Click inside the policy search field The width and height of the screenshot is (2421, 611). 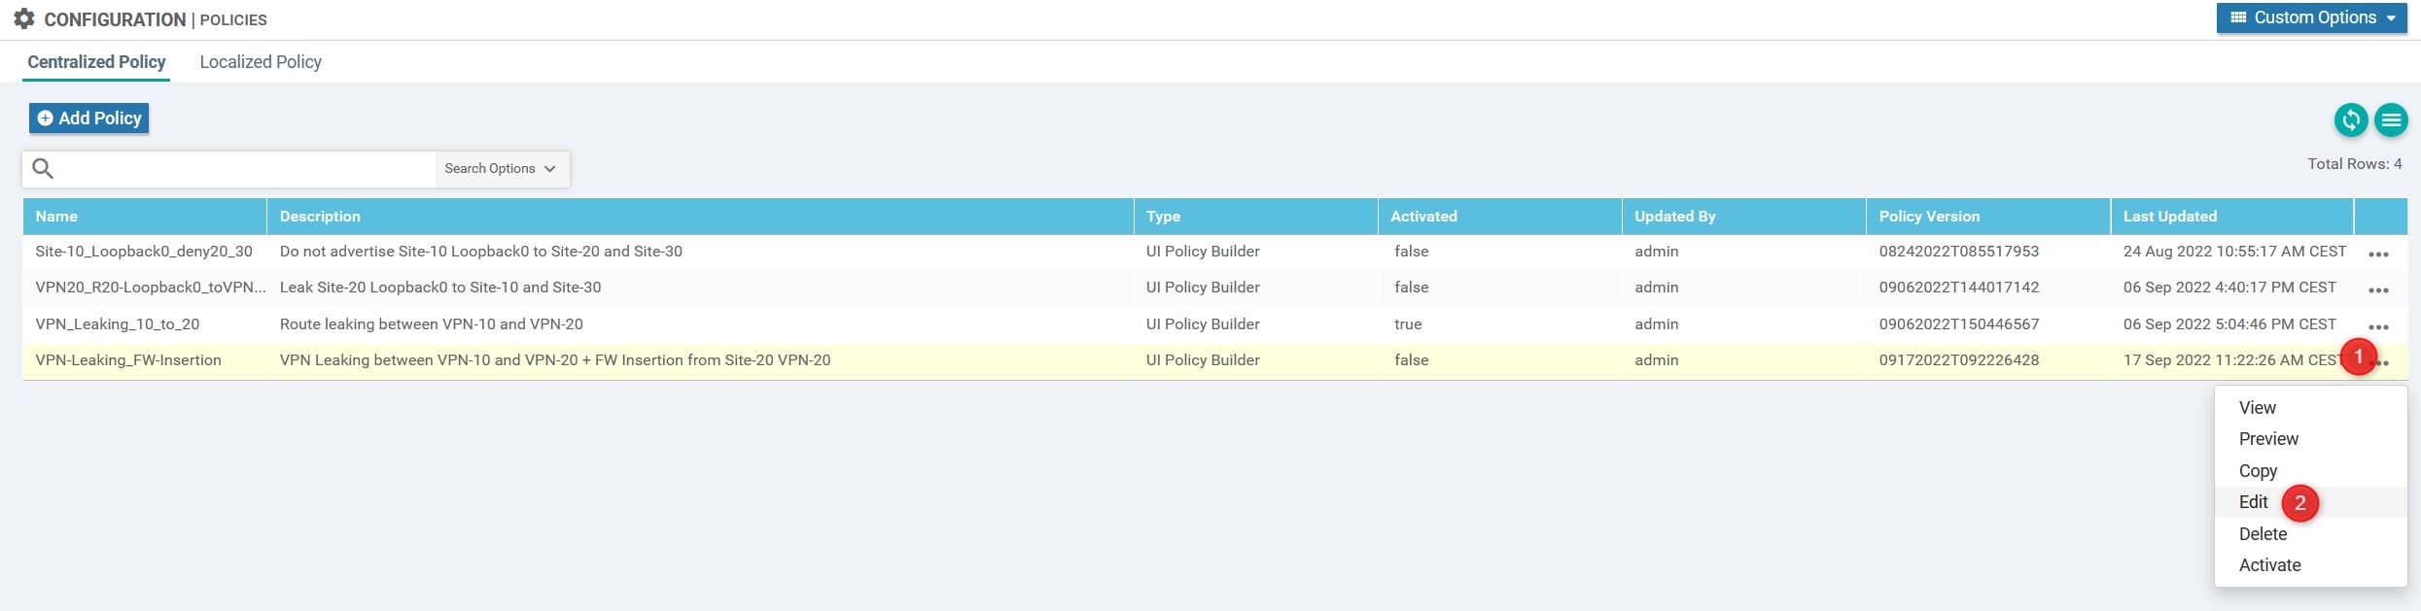coord(243,169)
